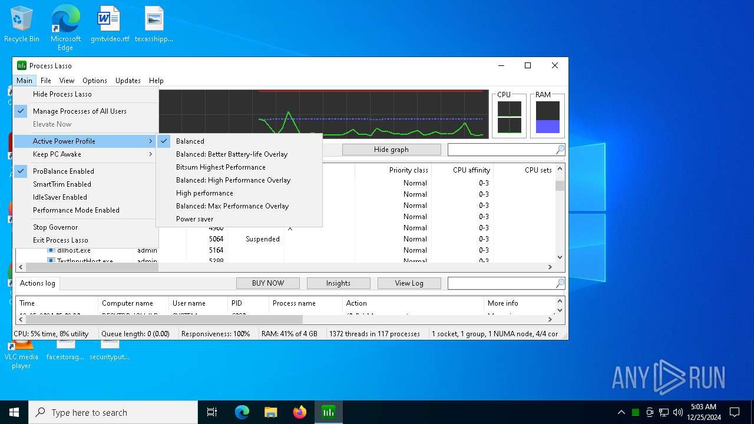The width and height of the screenshot is (754, 424).
Task: Select the Power saver profile
Action: pos(239,219)
